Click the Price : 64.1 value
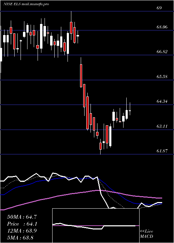 point(22,224)
